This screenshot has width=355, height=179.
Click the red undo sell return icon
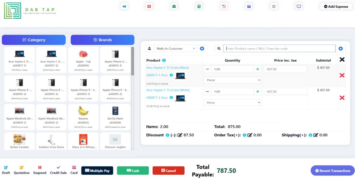click(x=224, y=6)
